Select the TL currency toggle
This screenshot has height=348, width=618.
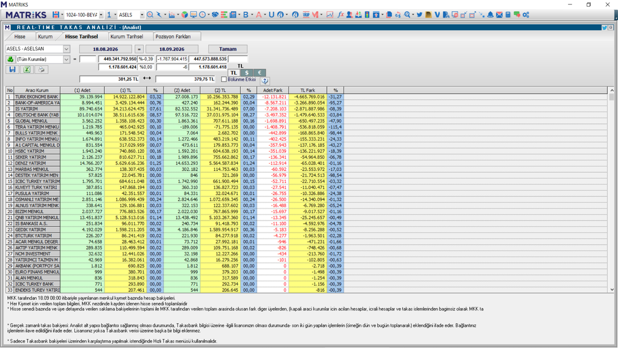(x=234, y=72)
